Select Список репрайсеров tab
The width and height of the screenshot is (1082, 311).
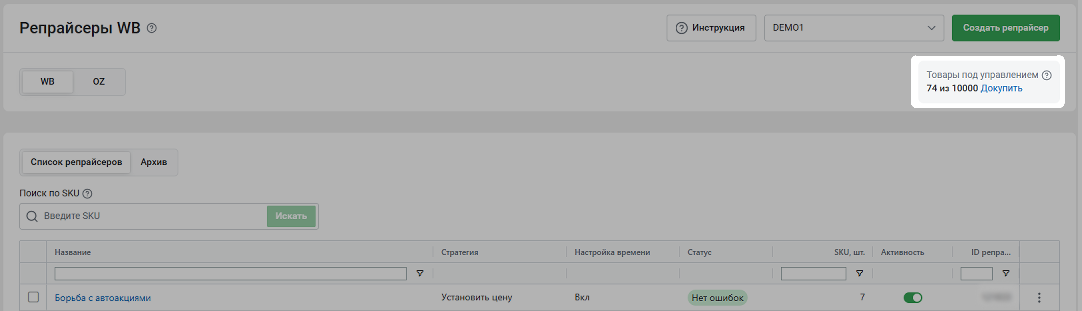click(x=76, y=162)
